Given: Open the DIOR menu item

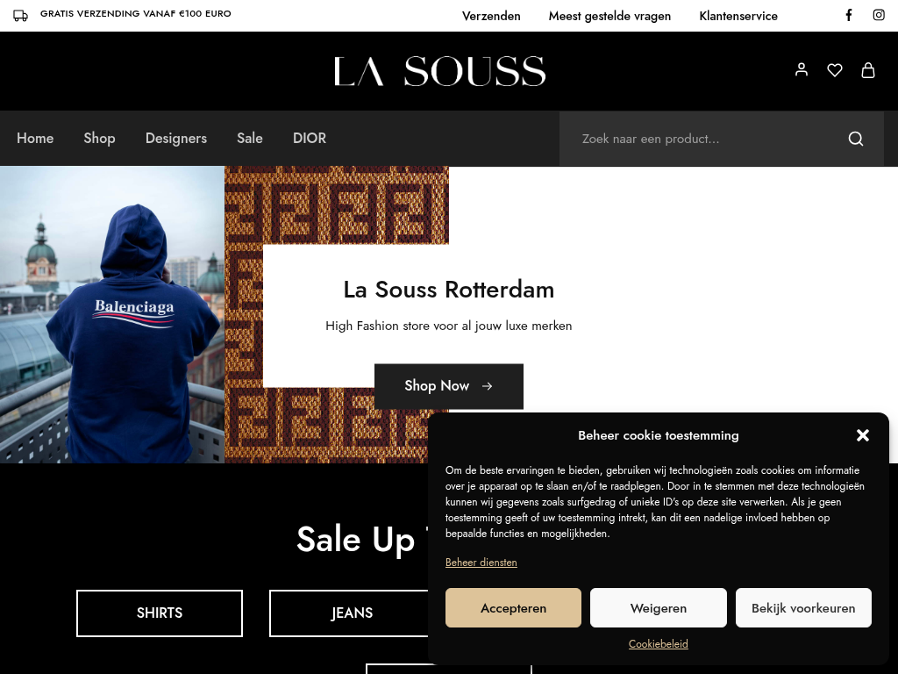Looking at the screenshot, I should [x=310, y=138].
